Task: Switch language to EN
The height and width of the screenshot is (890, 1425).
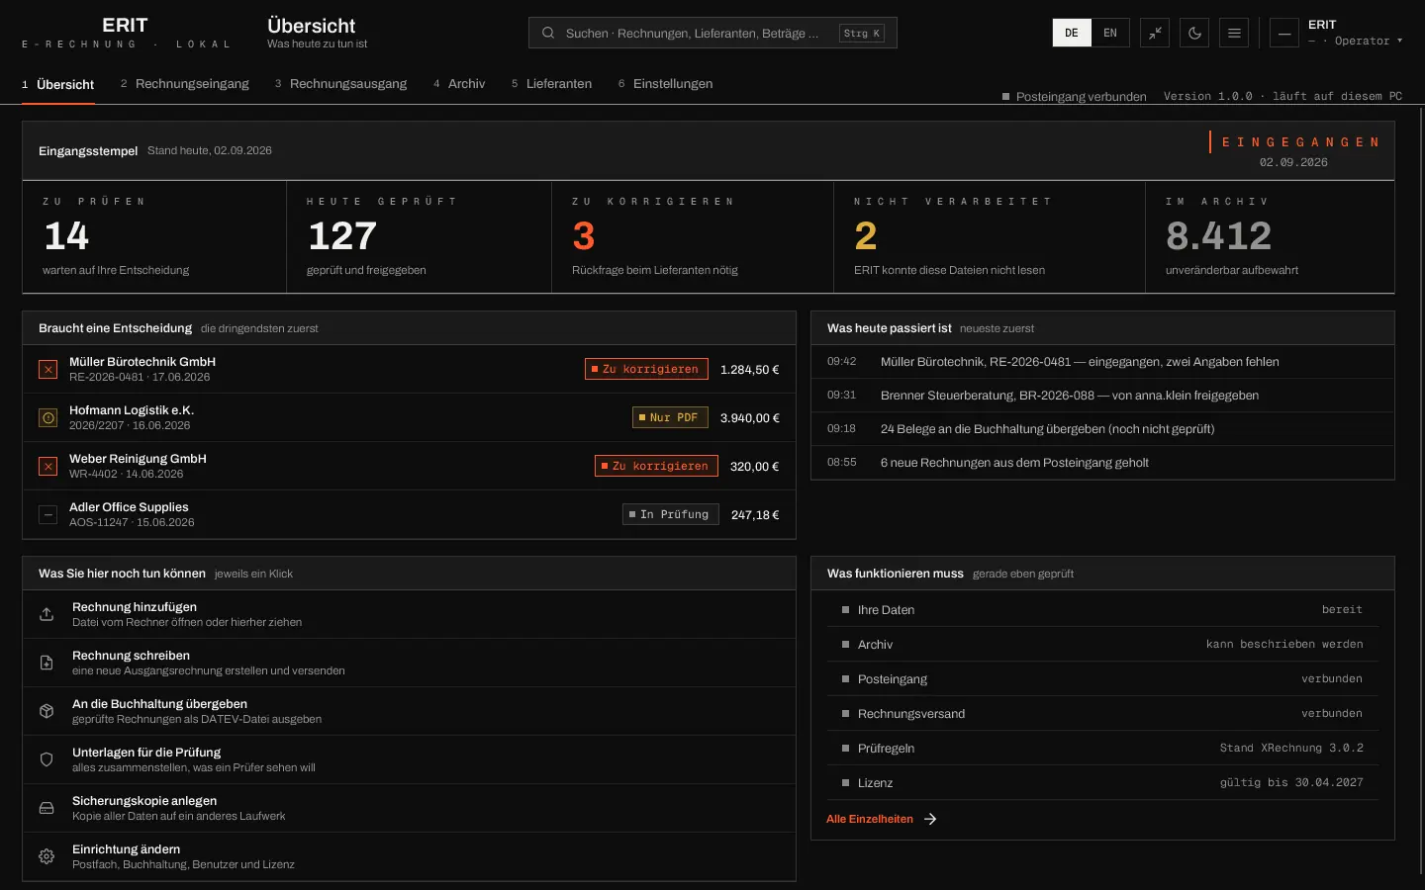Action: (x=1110, y=33)
